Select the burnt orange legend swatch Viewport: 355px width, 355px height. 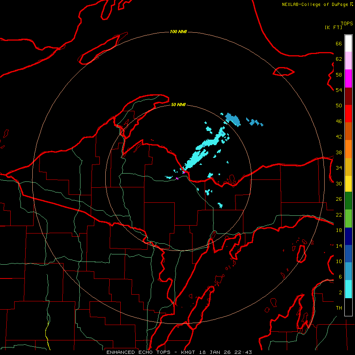[348, 131]
